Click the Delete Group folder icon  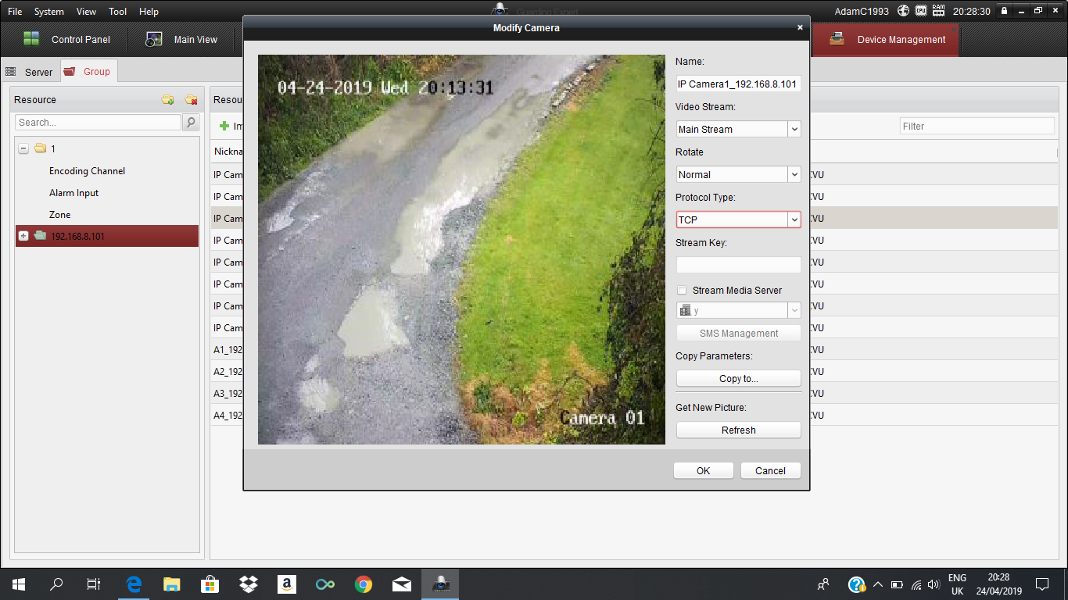coord(191,99)
